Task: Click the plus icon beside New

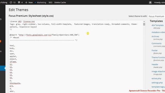Action: [x=26, y=2]
